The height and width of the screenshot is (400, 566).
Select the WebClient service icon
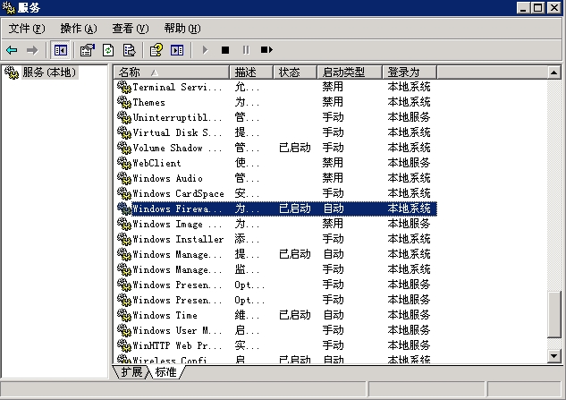(123, 163)
